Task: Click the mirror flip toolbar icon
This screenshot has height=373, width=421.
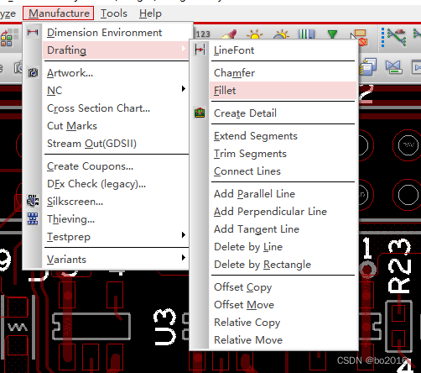Action: point(393,66)
